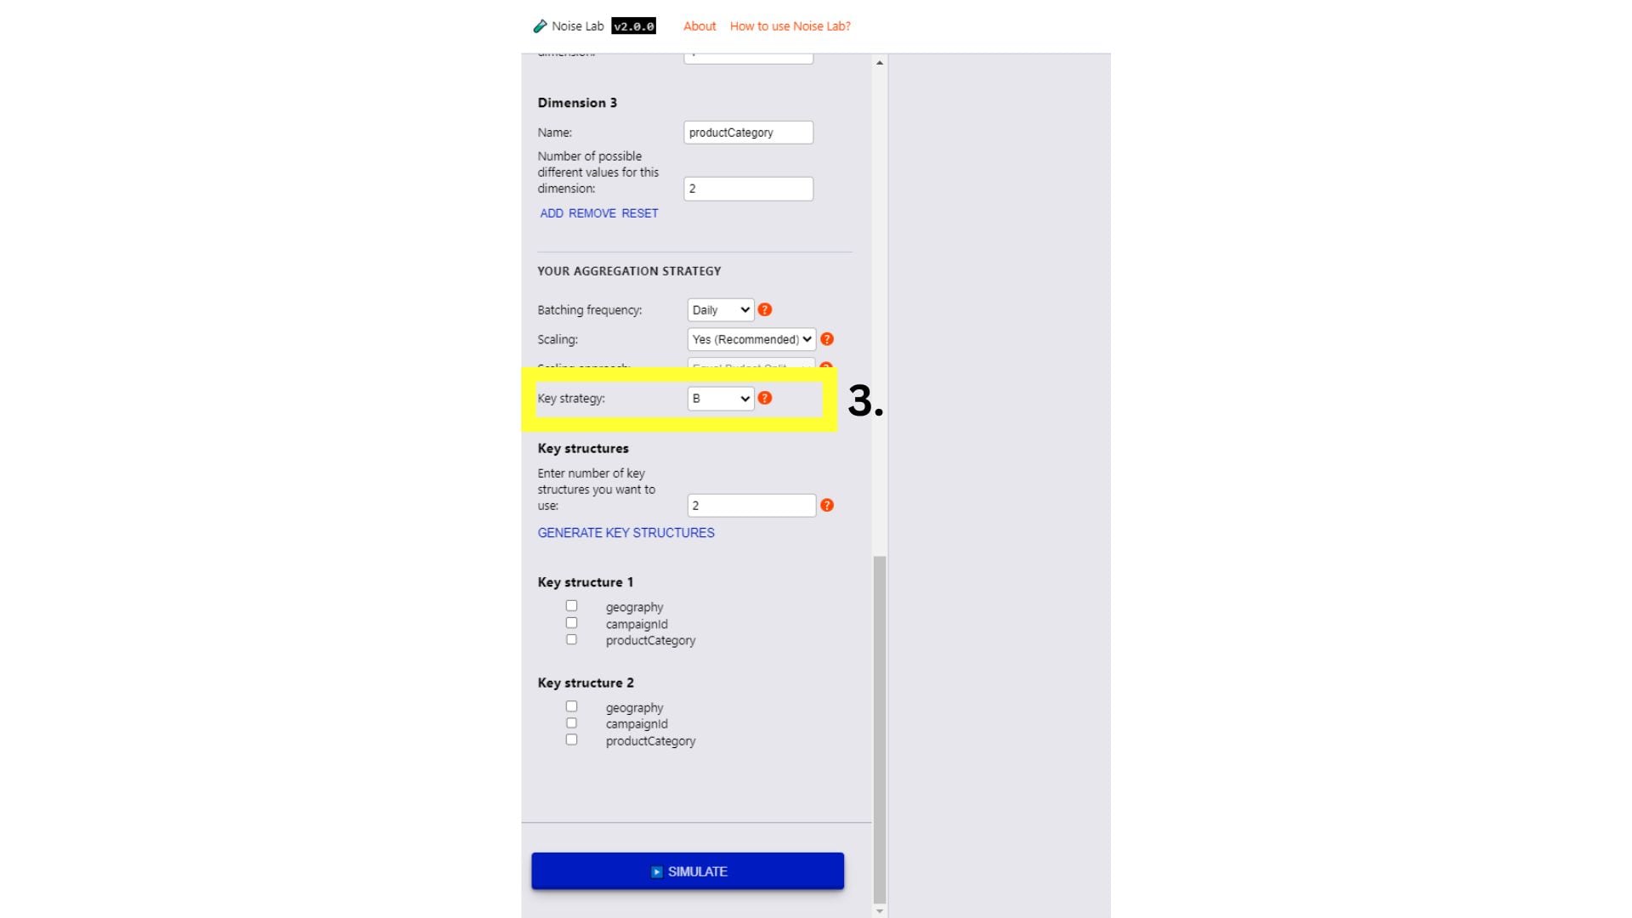The width and height of the screenshot is (1632, 918).
Task: Click the Noise Lab pencil icon
Action: point(539,25)
